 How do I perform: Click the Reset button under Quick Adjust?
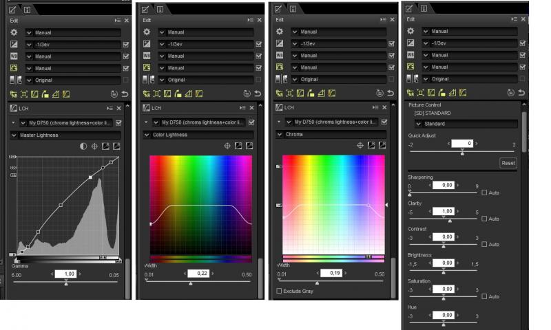click(x=508, y=163)
